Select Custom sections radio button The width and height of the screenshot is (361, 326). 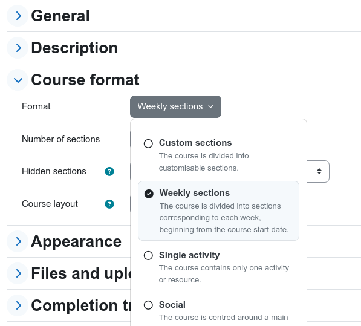148,143
